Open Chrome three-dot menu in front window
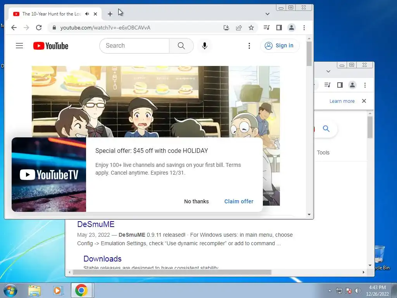The width and height of the screenshot is (397, 298). pos(304,28)
